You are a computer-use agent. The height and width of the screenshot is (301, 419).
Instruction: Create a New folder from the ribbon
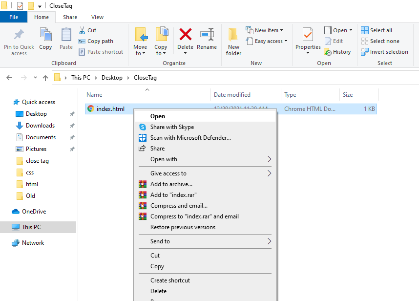(233, 42)
